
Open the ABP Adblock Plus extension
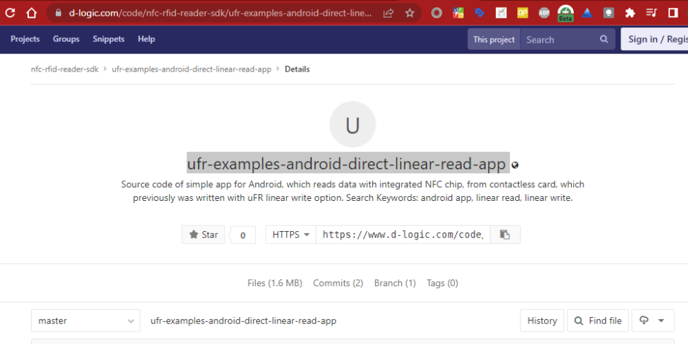(x=544, y=13)
